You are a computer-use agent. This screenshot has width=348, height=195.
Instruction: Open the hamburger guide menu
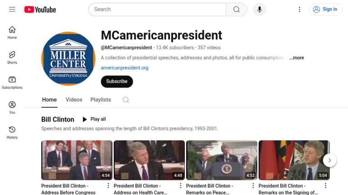[12, 9]
